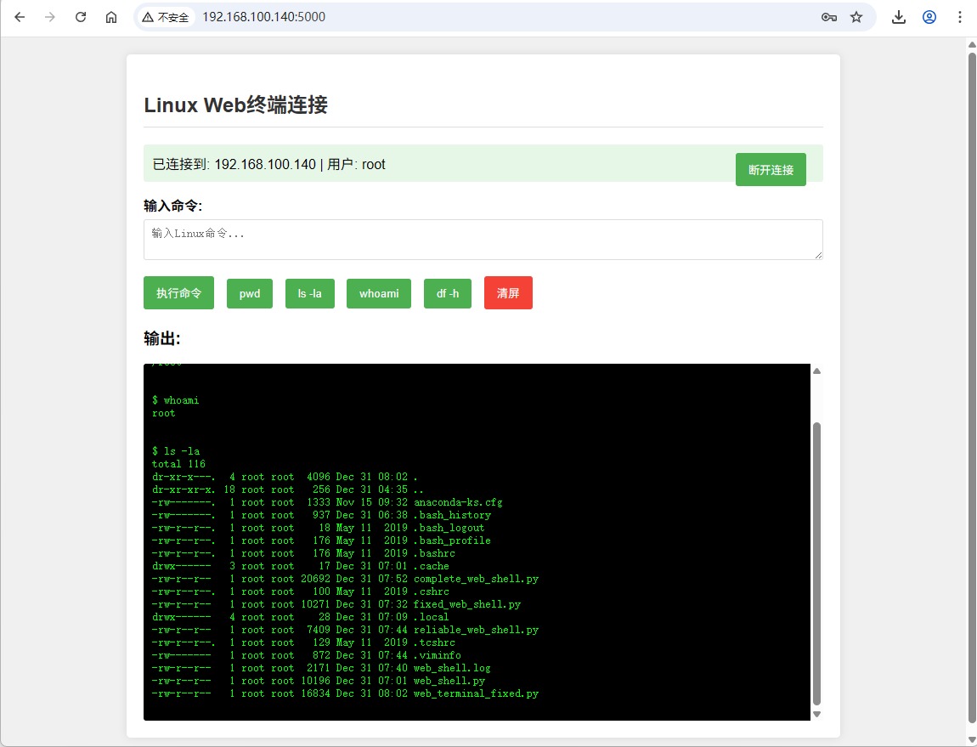The height and width of the screenshot is (747, 977).
Task: Click web_terminal_fixed.py in the listing
Action: 476,694
